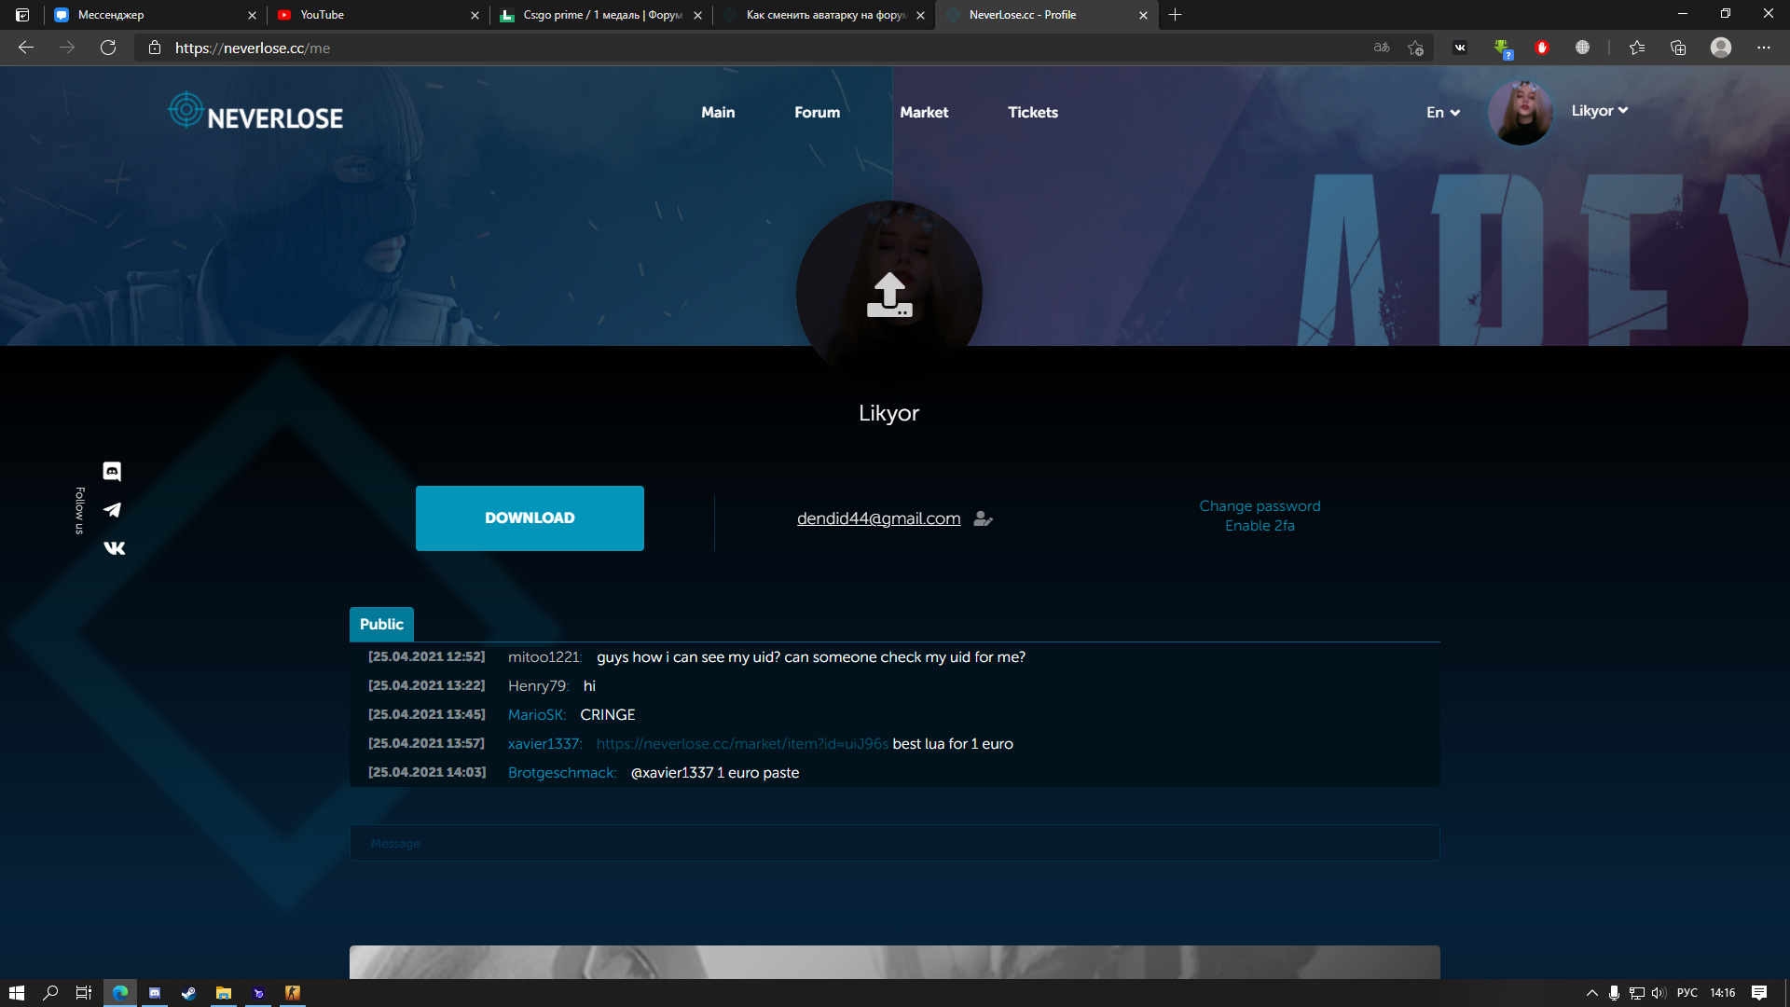Add page to favorites star icon
The height and width of the screenshot is (1007, 1790).
point(1415,48)
